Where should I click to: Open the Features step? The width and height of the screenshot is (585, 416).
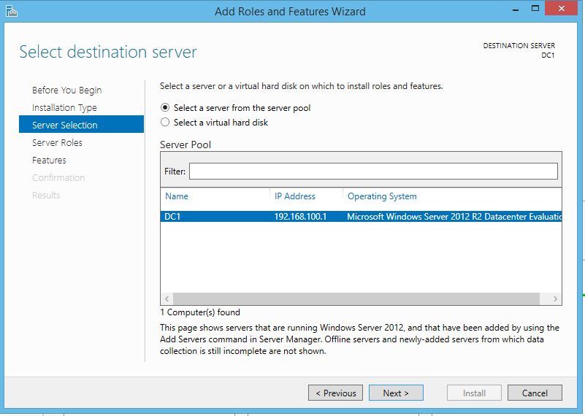tap(49, 161)
